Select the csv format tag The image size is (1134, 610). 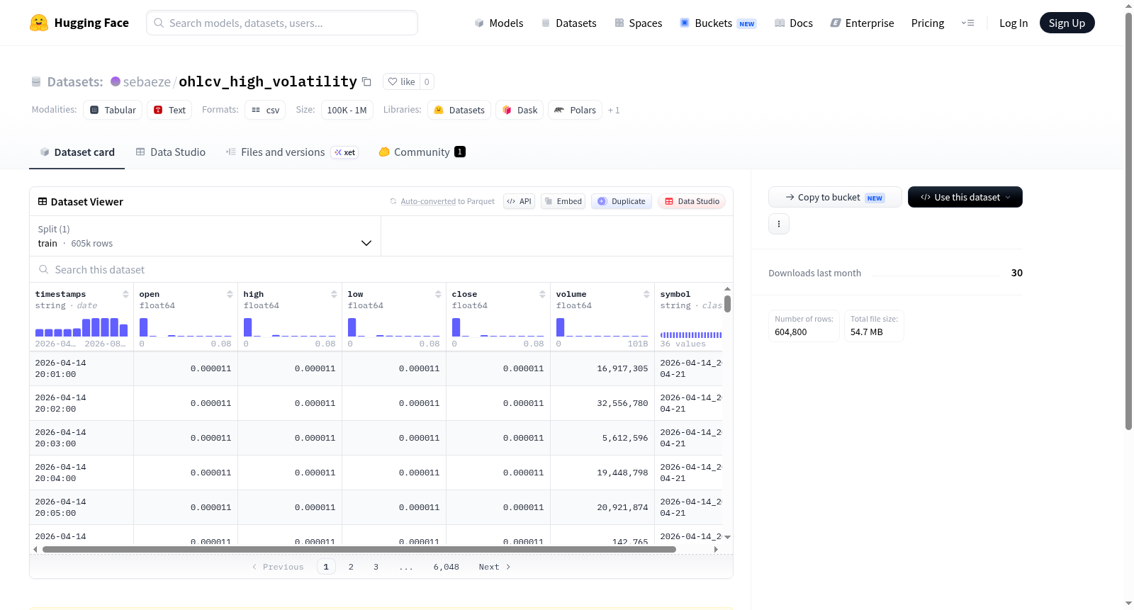[265, 110]
